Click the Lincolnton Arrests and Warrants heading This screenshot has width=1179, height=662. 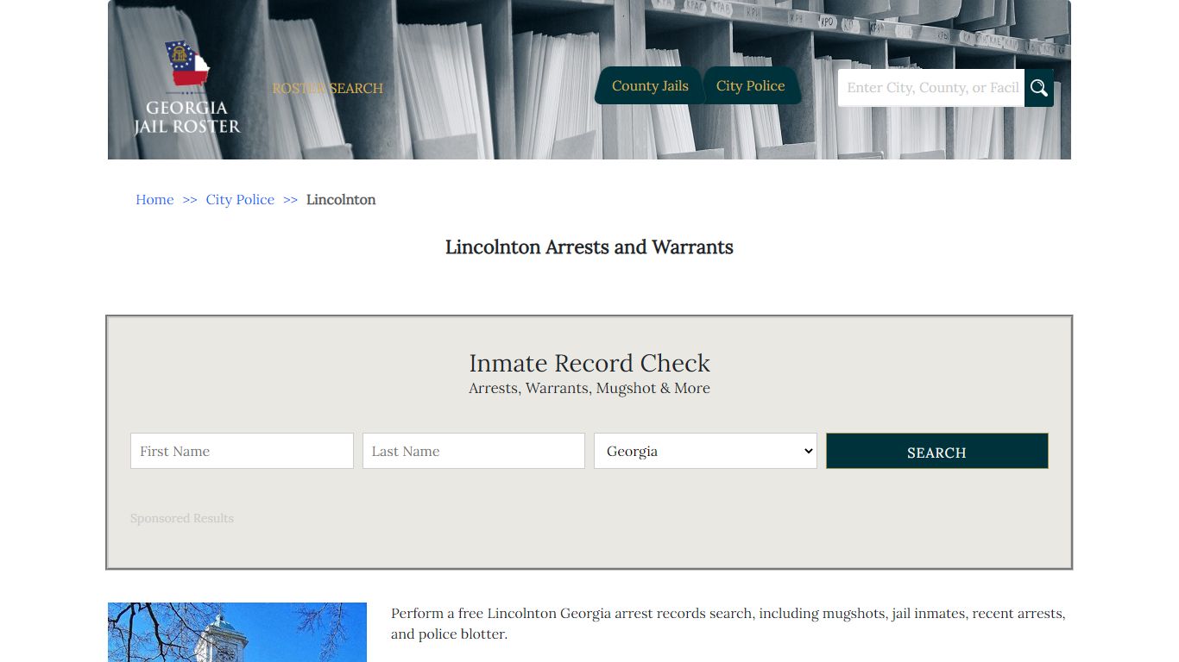[x=589, y=247]
